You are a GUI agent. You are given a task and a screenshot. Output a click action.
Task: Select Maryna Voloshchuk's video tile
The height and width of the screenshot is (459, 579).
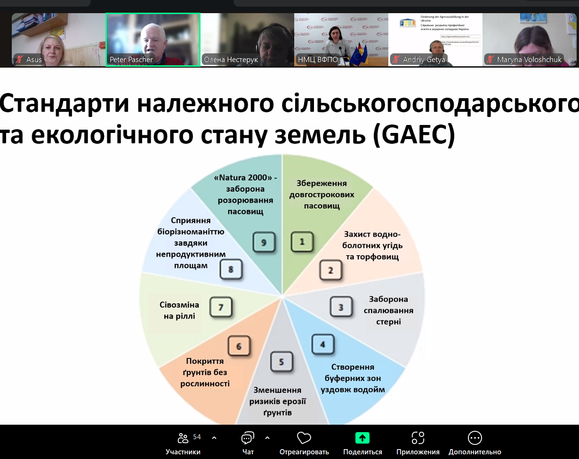[530, 39]
